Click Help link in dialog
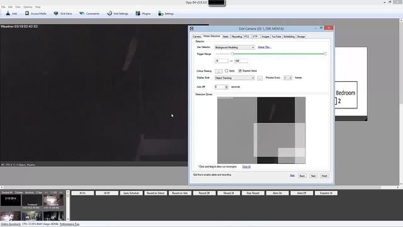Screen dimensions: 403x227 tap(292, 175)
